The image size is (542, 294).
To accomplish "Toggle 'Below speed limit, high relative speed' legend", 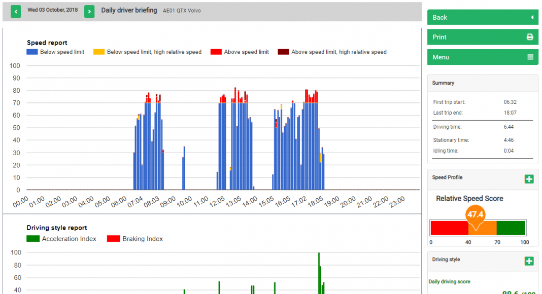I will [147, 52].
